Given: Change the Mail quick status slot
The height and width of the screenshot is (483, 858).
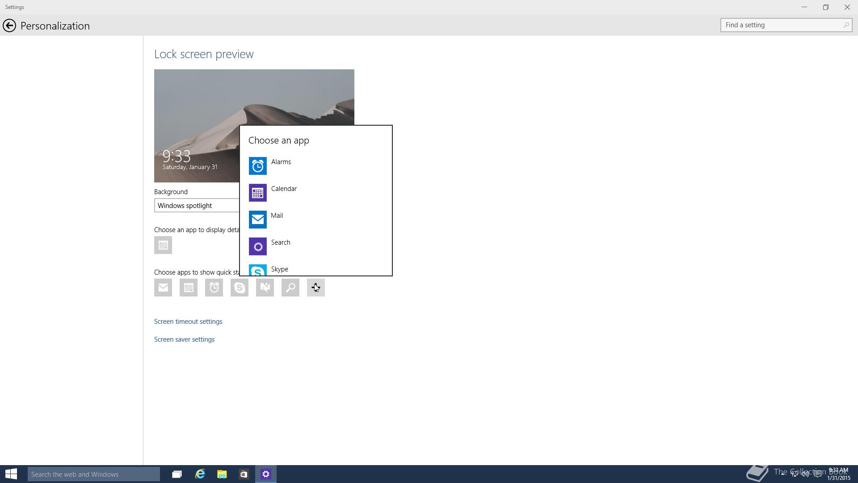Looking at the screenshot, I should 163,288.
